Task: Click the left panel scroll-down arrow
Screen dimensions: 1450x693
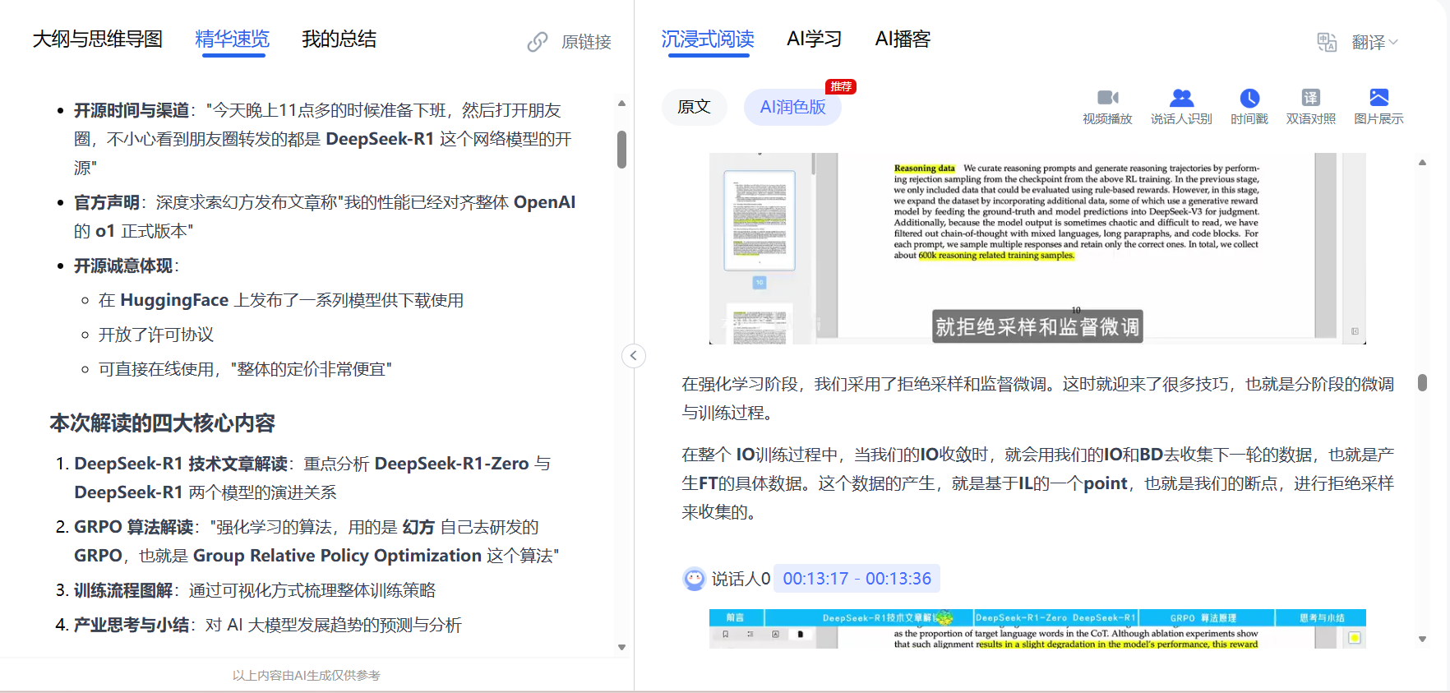Action: coord(621,648)
